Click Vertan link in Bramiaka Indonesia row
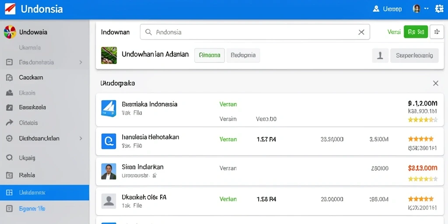Image resolution: width=448 pixels, height=224 pixels. 228,104
